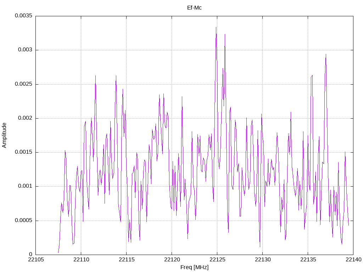Click the Freq [MHz] x-axis label
363x272 pixels.
(x=194, y=267)
